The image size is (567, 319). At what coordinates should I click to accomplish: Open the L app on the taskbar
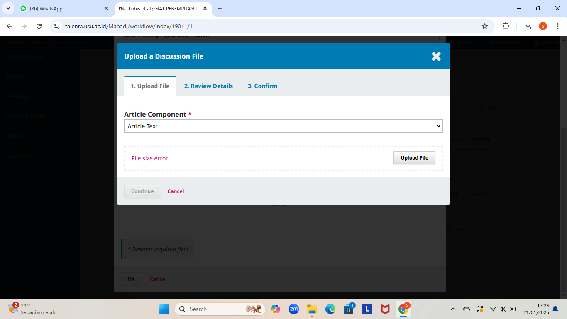(x=367, y=309)
